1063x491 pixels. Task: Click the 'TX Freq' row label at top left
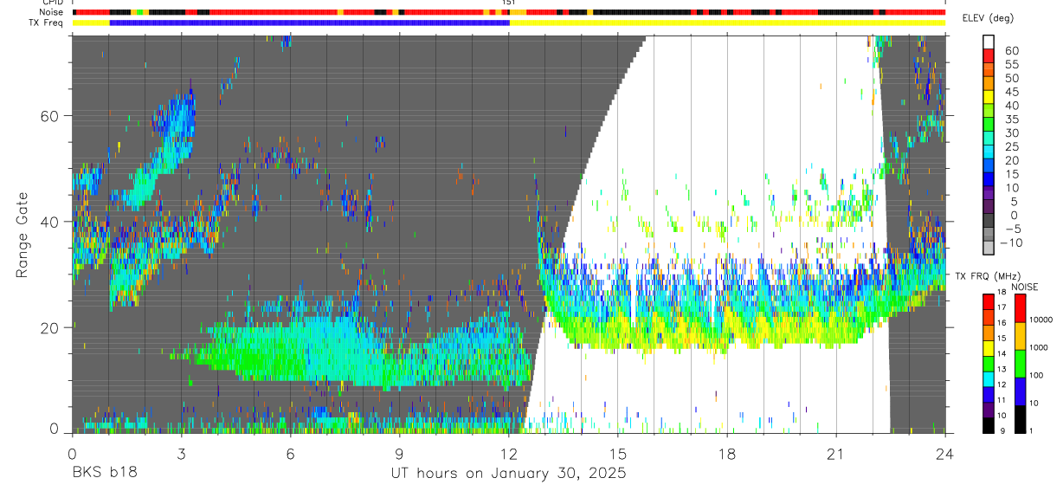(x=46, y=23)
